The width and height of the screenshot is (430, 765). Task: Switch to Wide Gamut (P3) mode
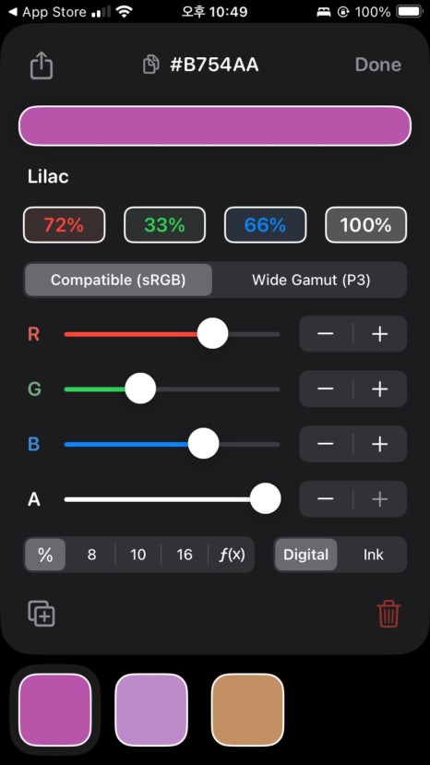tap(311, 280)
